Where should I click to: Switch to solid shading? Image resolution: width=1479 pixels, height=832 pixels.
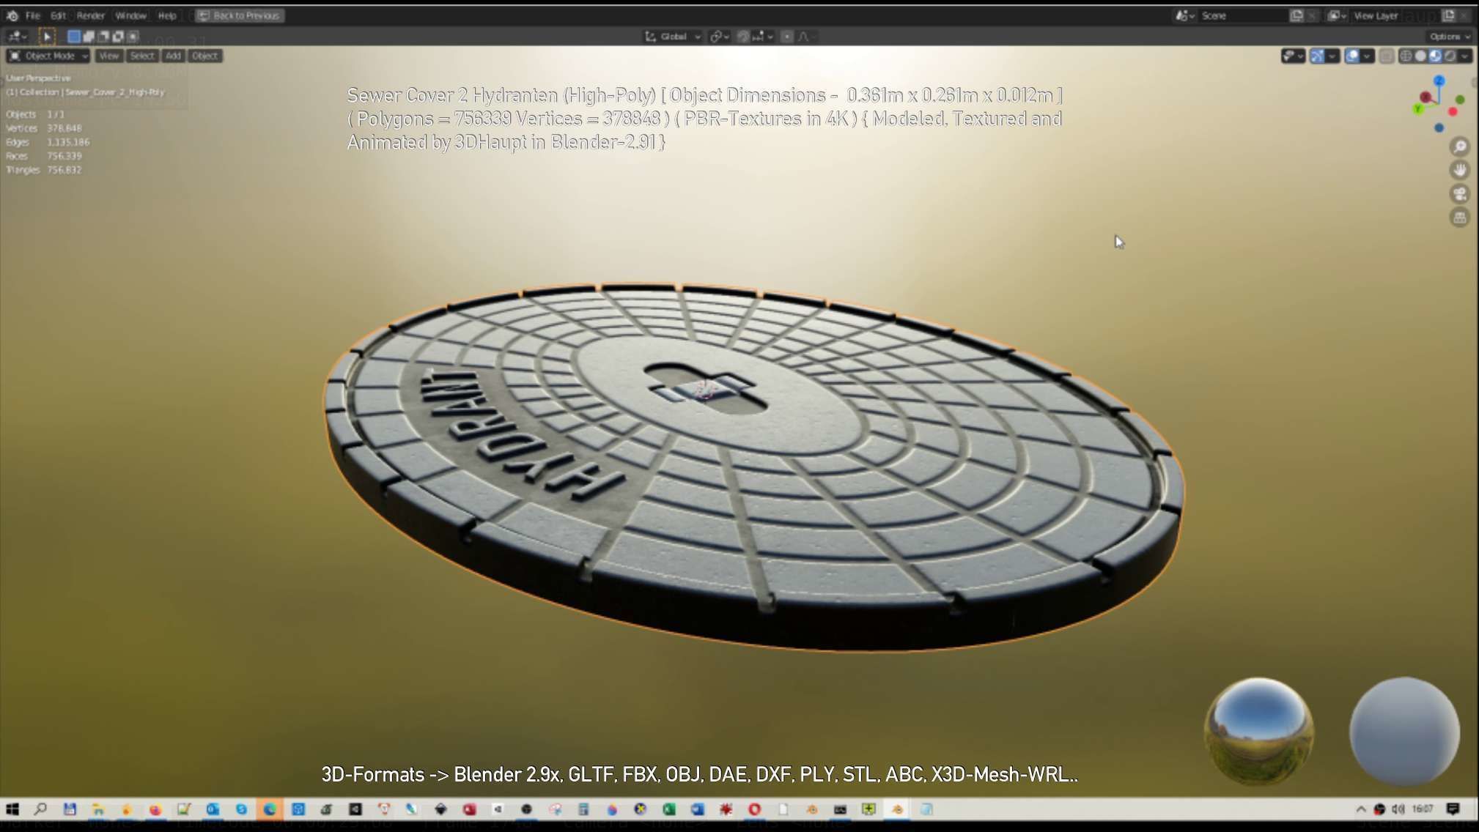[1420, 56]
